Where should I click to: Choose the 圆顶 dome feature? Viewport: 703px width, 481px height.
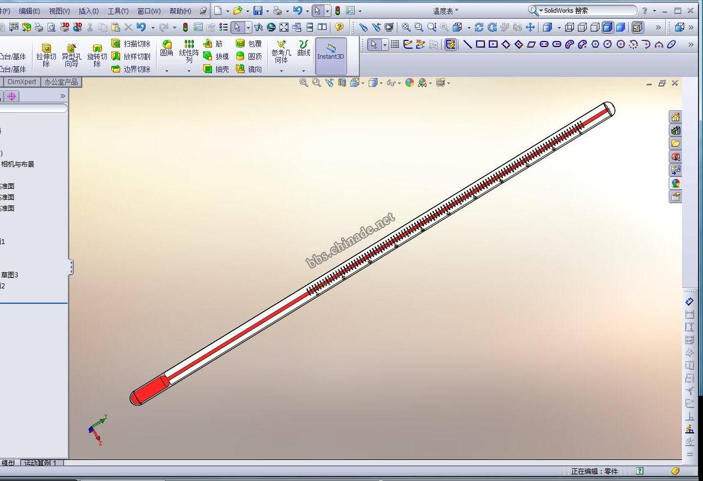pos(249,56)
